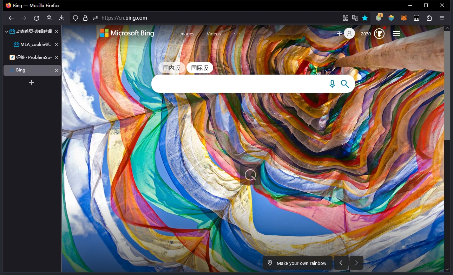Toggle the bookmark star for this page
Screen dimensions: 453x275
[x=365, y=18]
